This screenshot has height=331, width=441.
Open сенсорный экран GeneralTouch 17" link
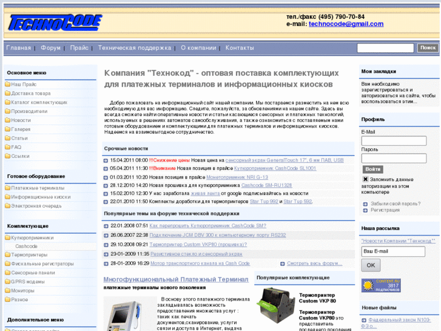tap(284, 160)
